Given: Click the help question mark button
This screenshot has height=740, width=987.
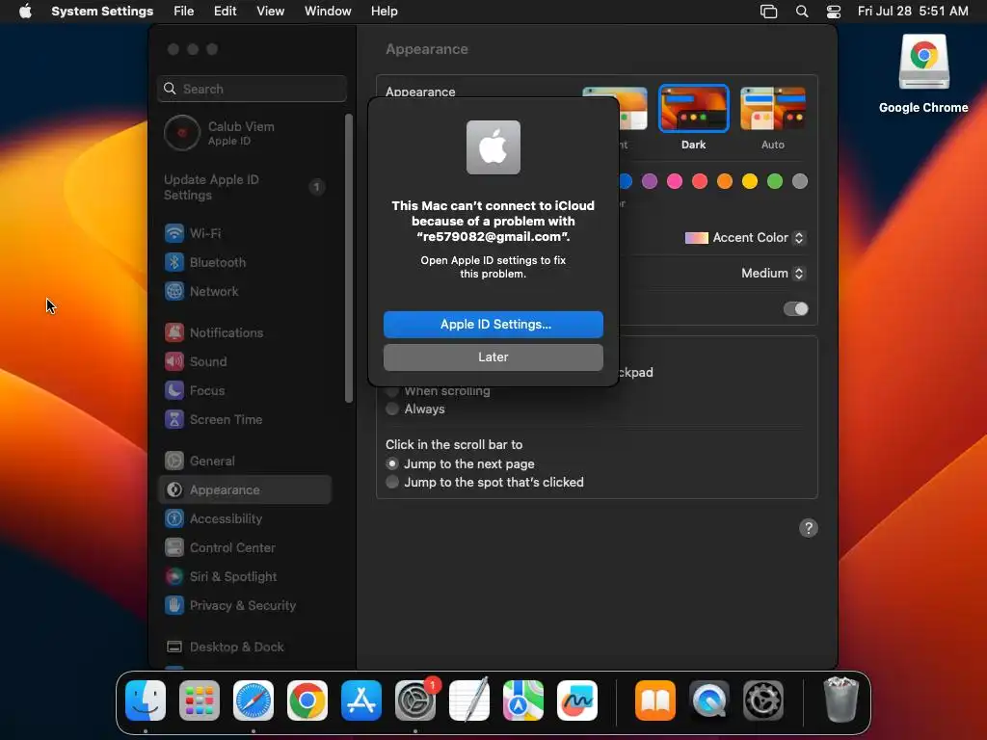Looking at the screenshot, I should pos(809,528).
